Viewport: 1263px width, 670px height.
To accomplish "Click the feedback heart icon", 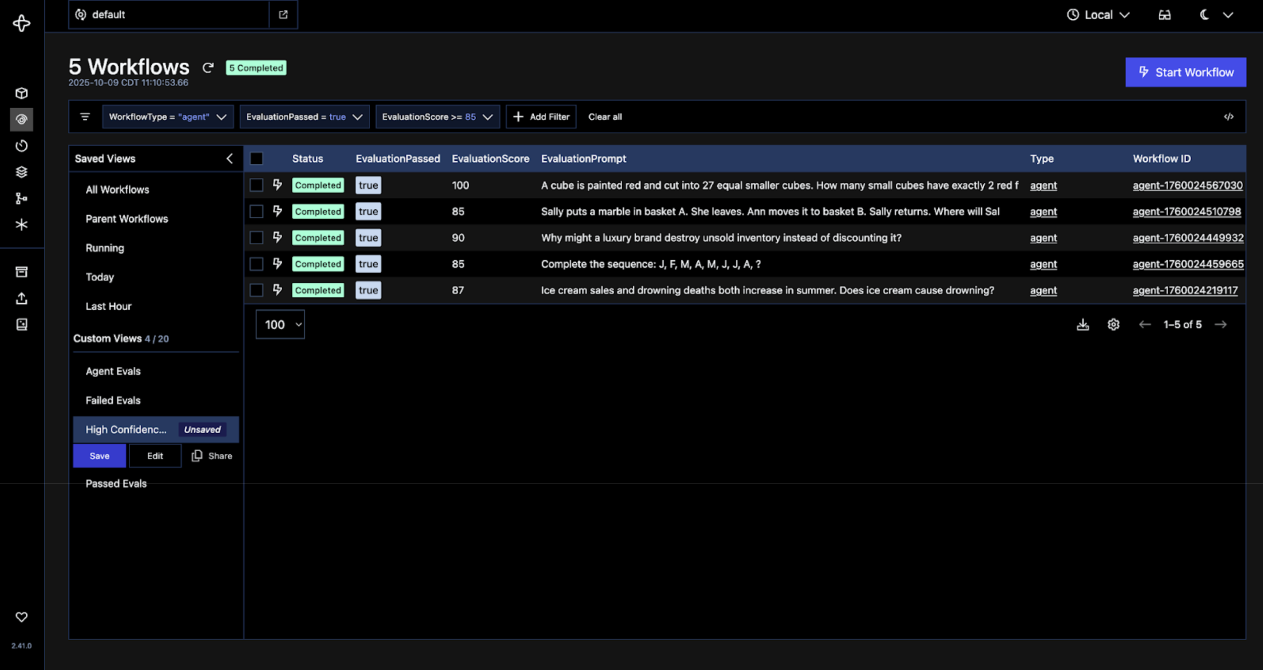I will 21,616.
